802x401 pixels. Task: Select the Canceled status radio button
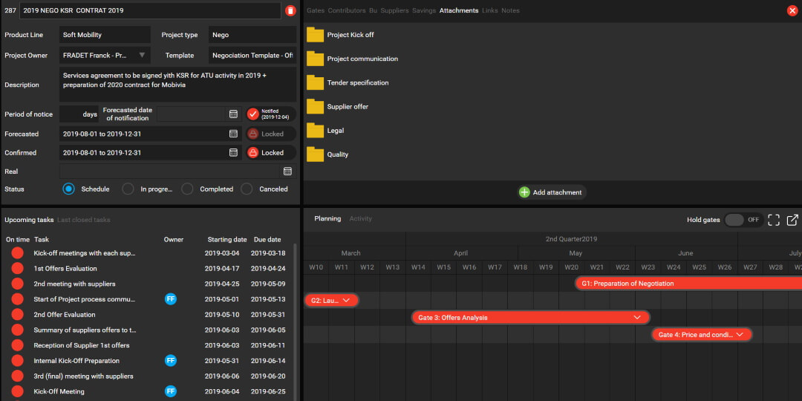pyautogui.click(x=247, y=189)
